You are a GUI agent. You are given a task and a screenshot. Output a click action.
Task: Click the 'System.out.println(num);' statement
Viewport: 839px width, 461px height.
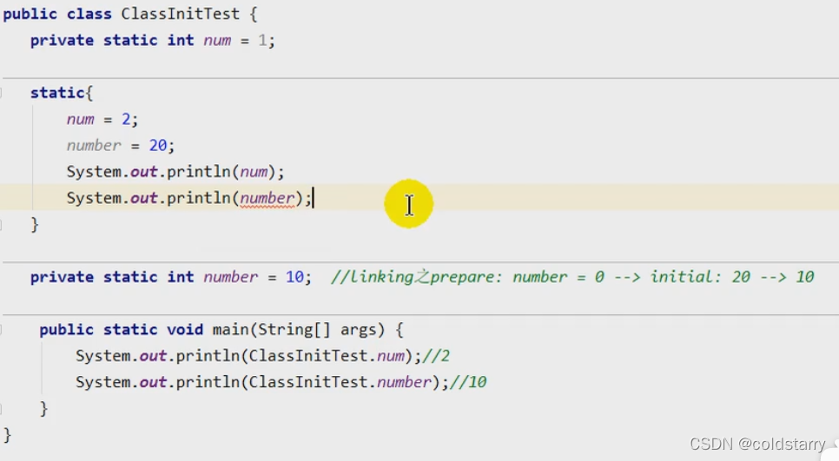tap(175, 172)
